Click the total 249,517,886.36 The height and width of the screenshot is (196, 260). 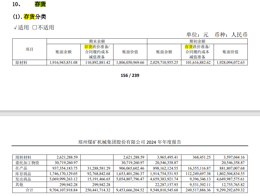(198, 190)
